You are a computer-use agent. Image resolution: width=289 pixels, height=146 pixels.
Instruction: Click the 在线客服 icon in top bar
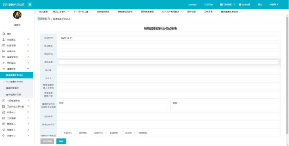[240, 5]
